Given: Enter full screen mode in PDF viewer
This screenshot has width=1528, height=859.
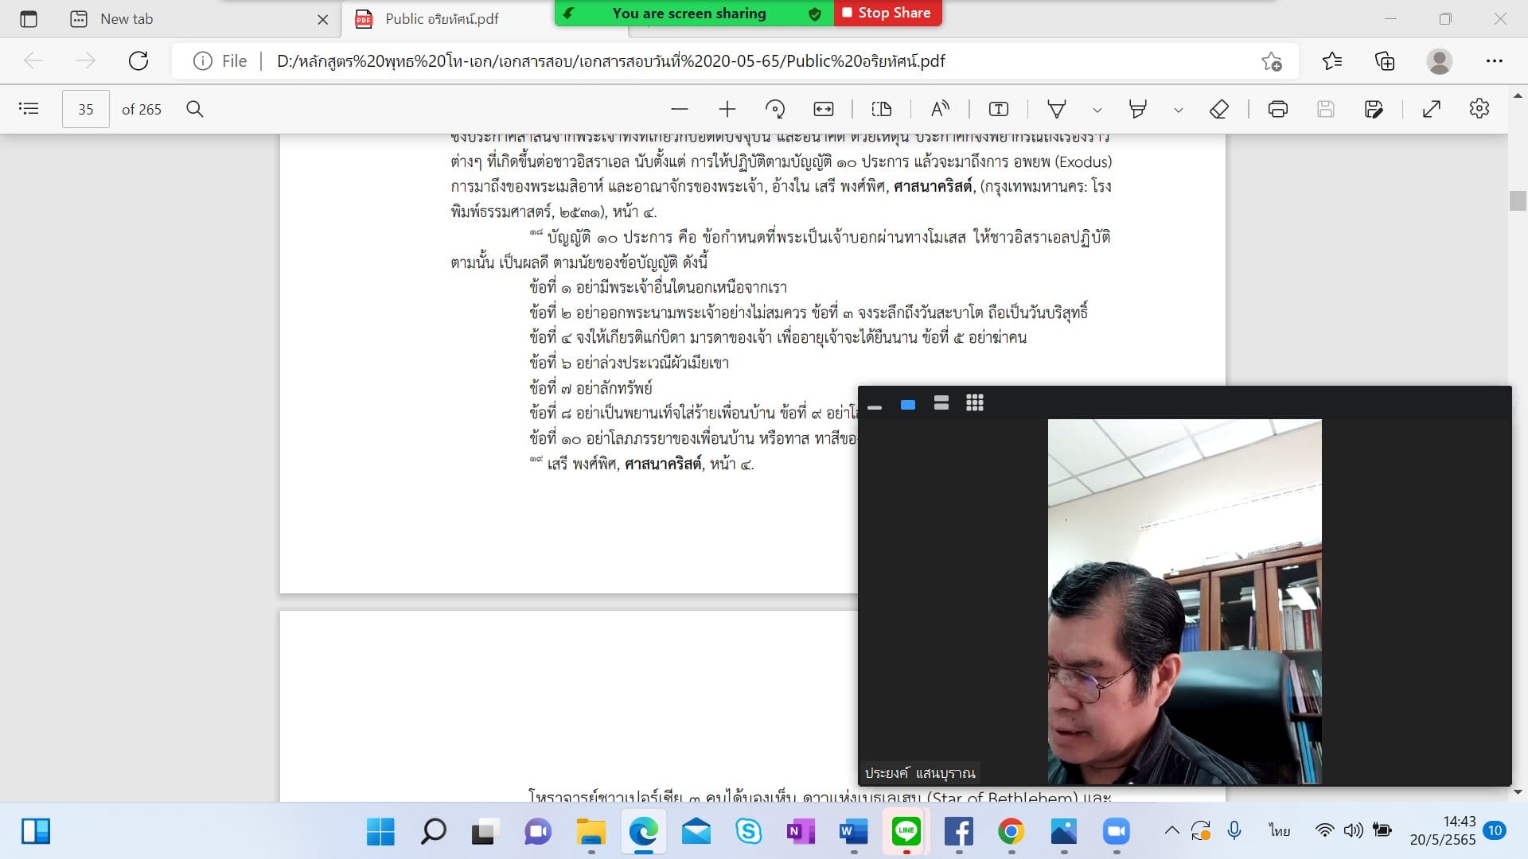Looking at the screenshot, I should click(x=1432, y=109).
